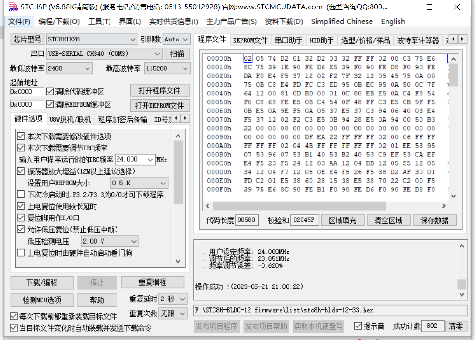The height and width of the screenshot is (340, 475).
Task: Switch to 程序加密后传输 tab
Action: point(123,120)
